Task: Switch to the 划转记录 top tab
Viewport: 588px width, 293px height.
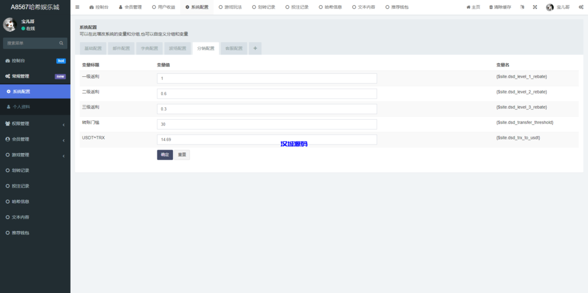Action: tap(264, 7)
